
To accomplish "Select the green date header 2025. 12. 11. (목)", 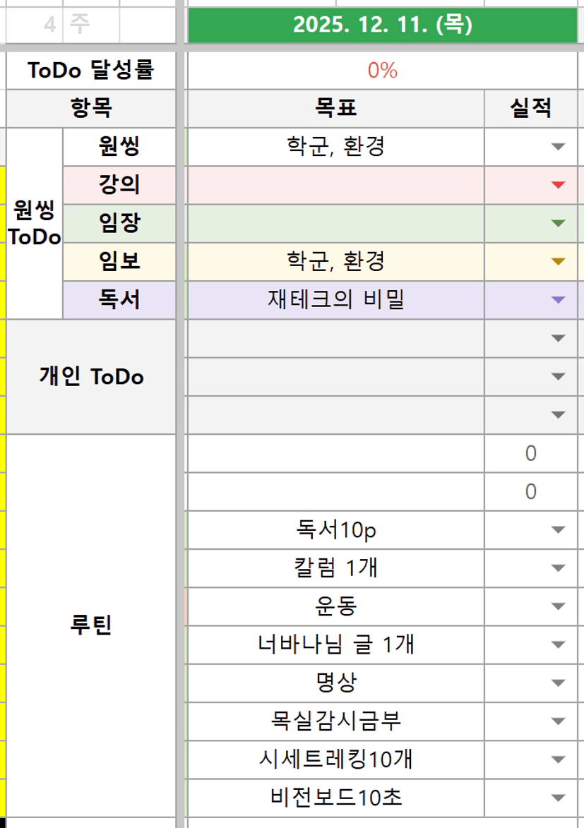I will click(382, 25).
